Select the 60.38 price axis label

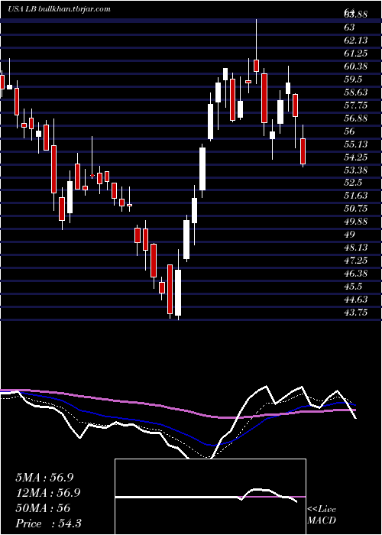coord(356,66)
